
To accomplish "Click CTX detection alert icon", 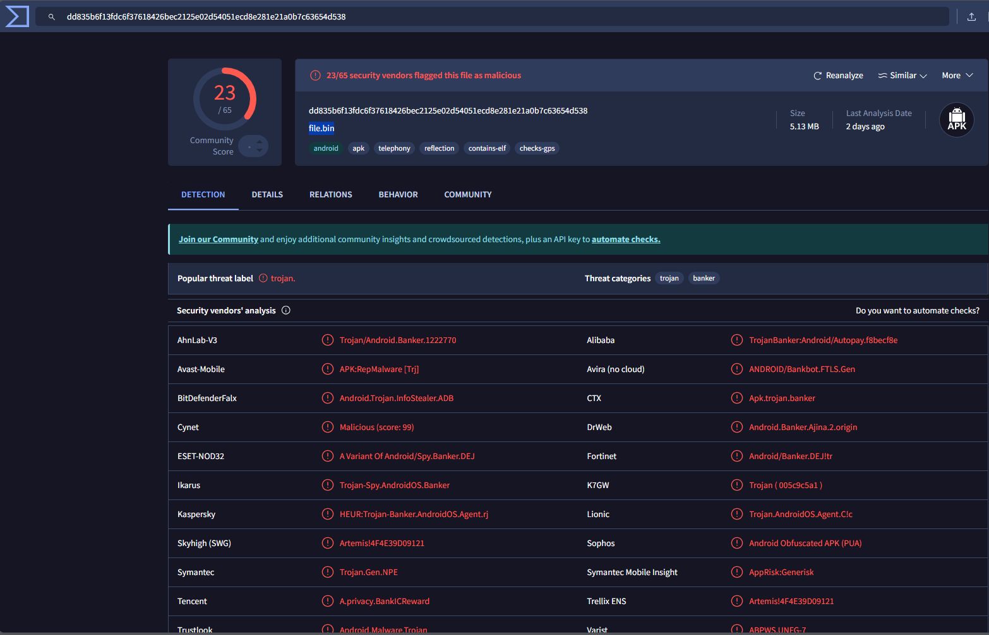I will pos(737,398).
